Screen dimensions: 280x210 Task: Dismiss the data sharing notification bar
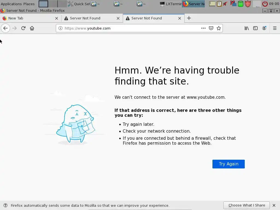pos(274,205)
